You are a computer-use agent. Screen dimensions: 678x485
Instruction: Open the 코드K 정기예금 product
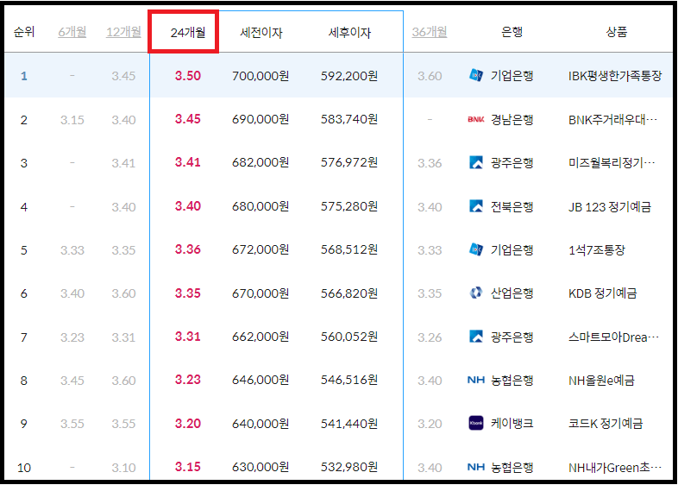(x=606, y=423)
